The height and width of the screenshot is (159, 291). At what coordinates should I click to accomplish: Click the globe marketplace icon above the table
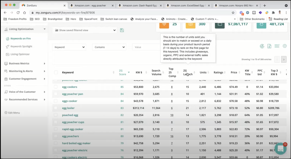pos(262,46)
